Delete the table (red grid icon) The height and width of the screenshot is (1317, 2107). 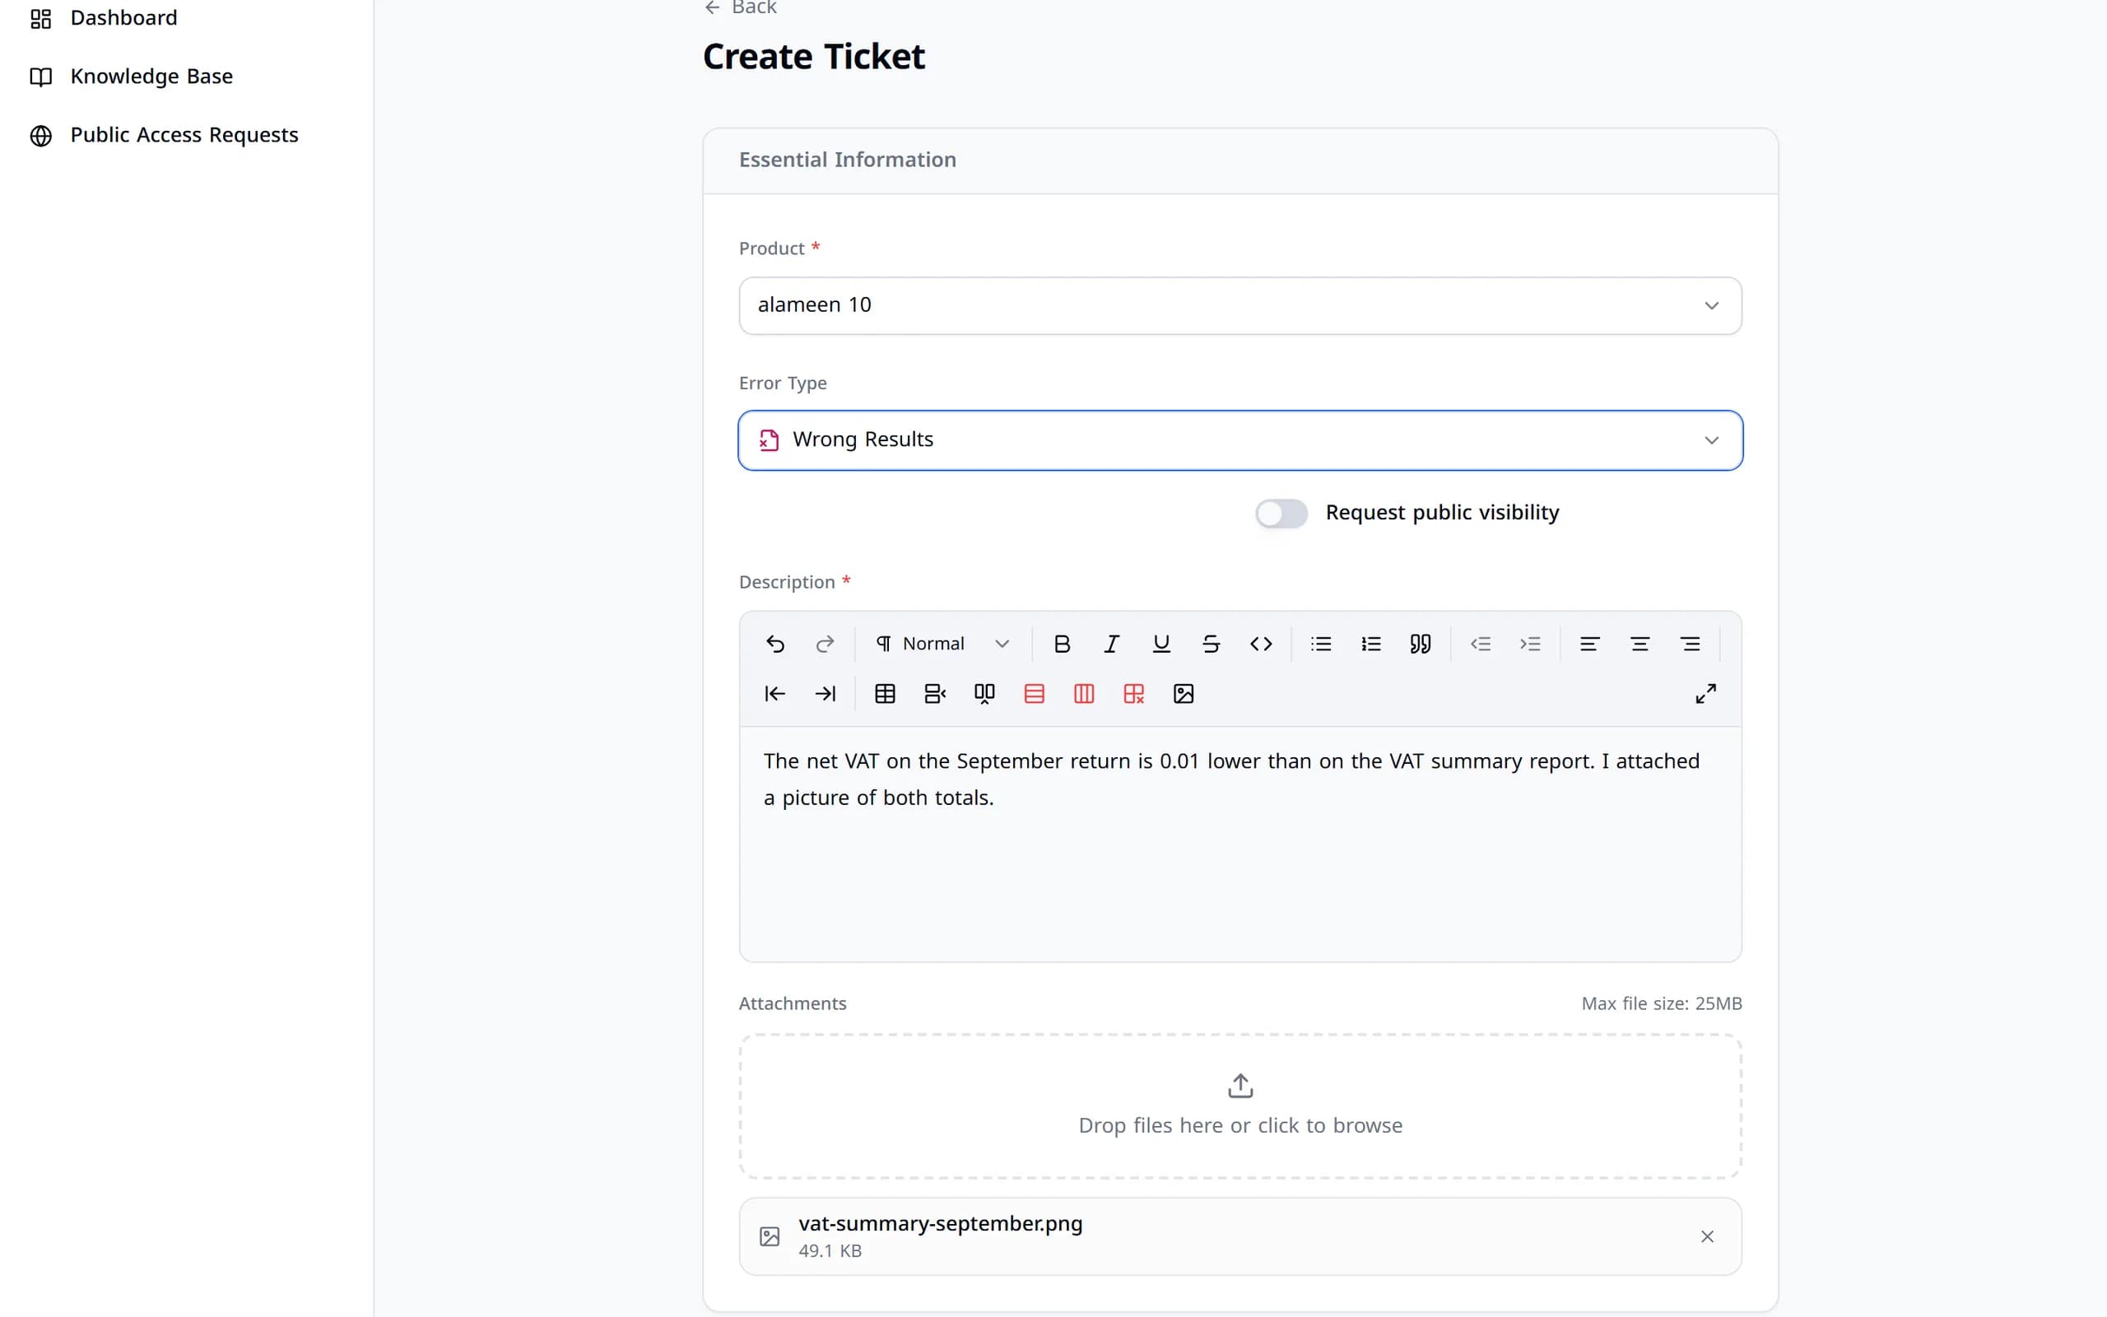(1133, 693)
